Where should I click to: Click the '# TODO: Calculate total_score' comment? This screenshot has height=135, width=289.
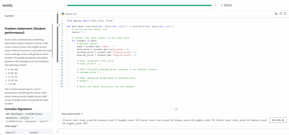pos(95,61)
